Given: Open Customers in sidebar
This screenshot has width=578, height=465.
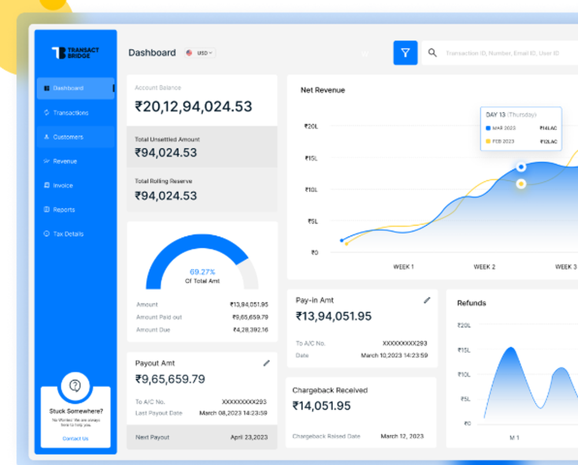Looking at the screenshot, I should 76,137.
